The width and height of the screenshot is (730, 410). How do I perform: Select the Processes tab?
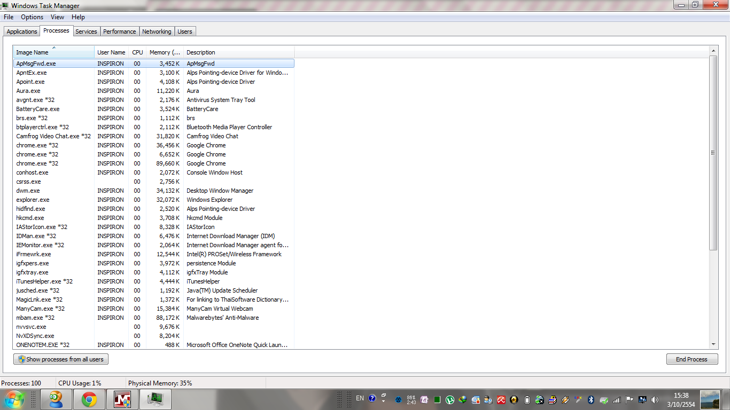click(56, 30)
